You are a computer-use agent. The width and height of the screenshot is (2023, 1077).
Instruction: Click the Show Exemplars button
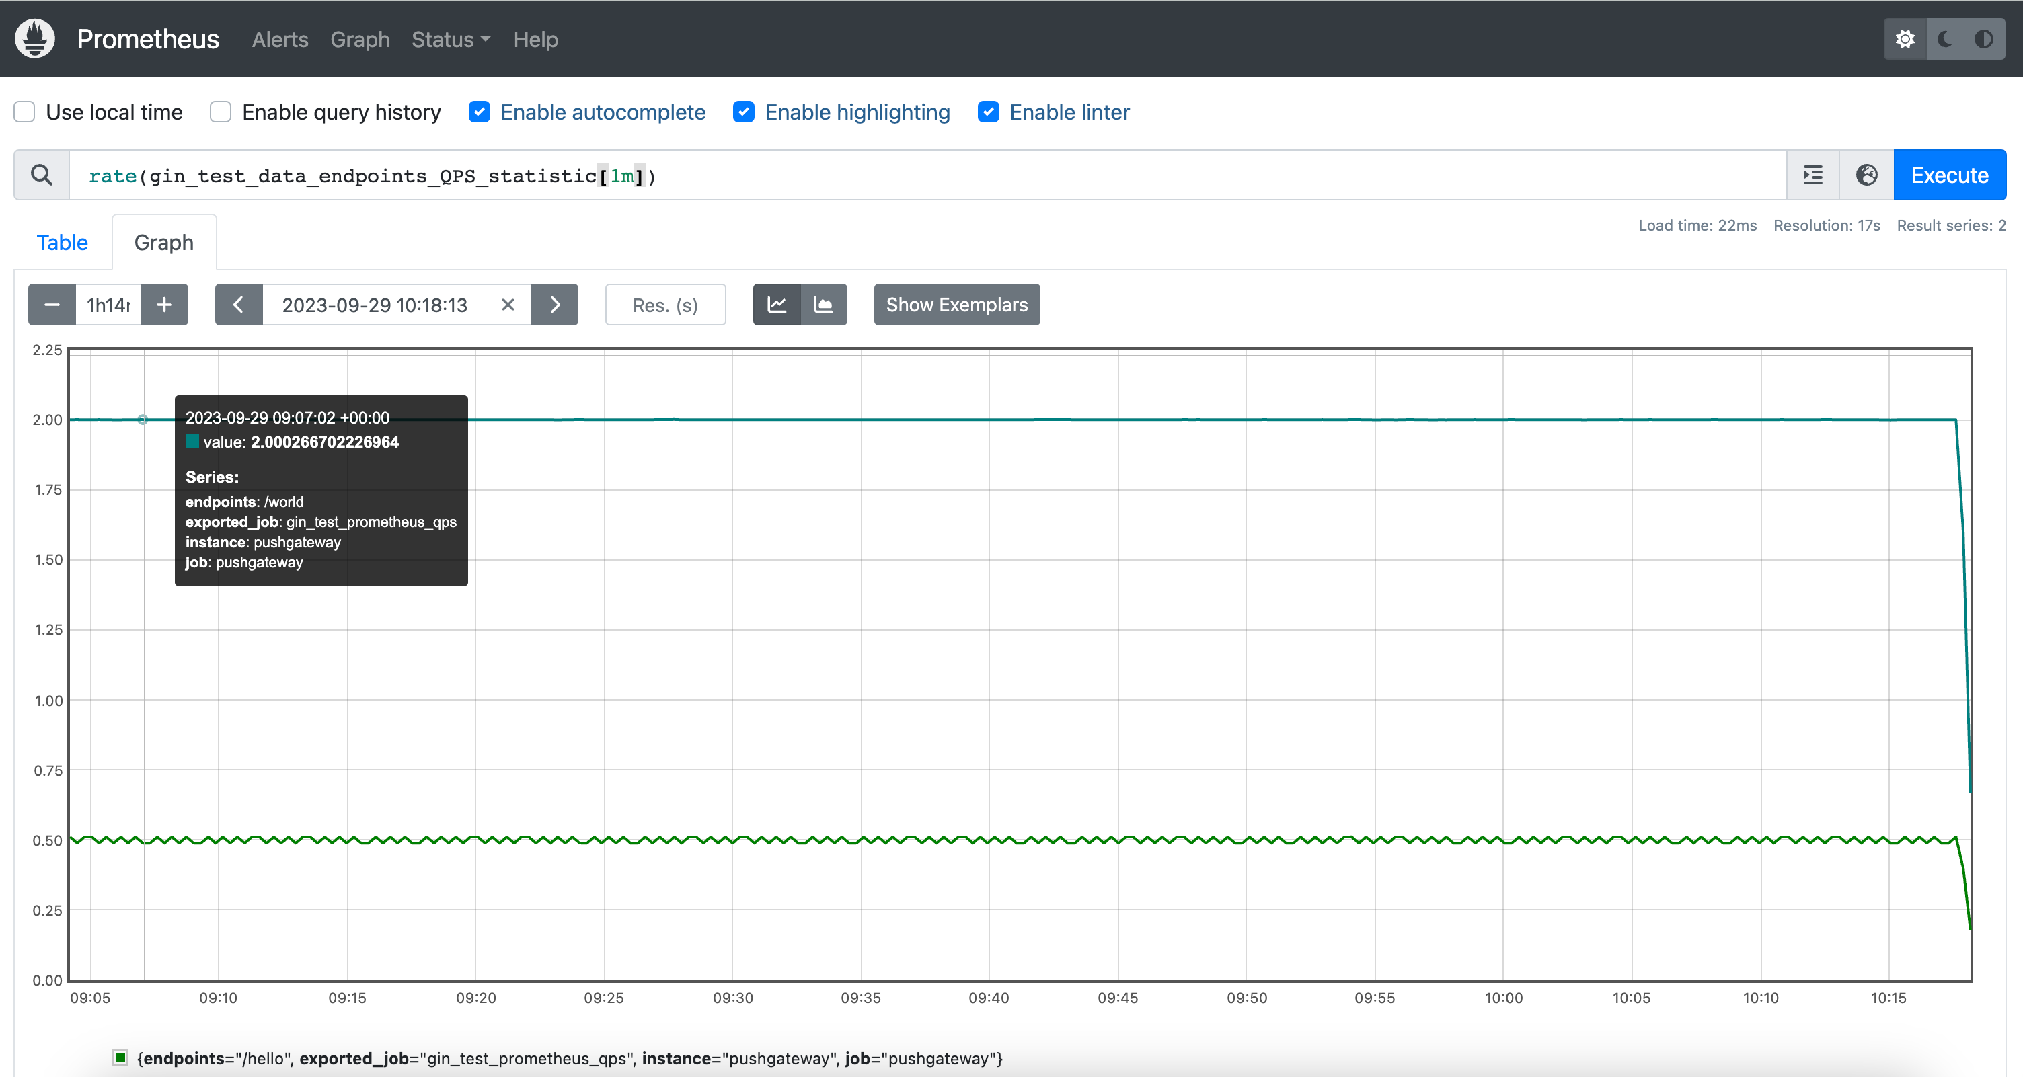[x=956, y=305]
